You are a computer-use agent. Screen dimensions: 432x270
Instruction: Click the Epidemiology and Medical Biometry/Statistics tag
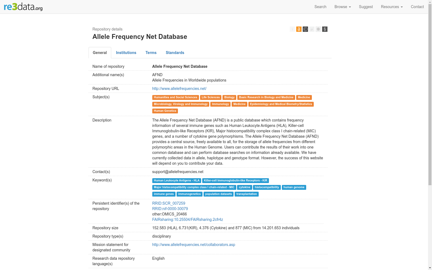click(281, 104)
